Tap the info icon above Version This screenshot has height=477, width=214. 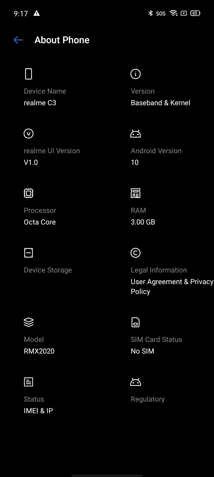[x=136, y=74]
